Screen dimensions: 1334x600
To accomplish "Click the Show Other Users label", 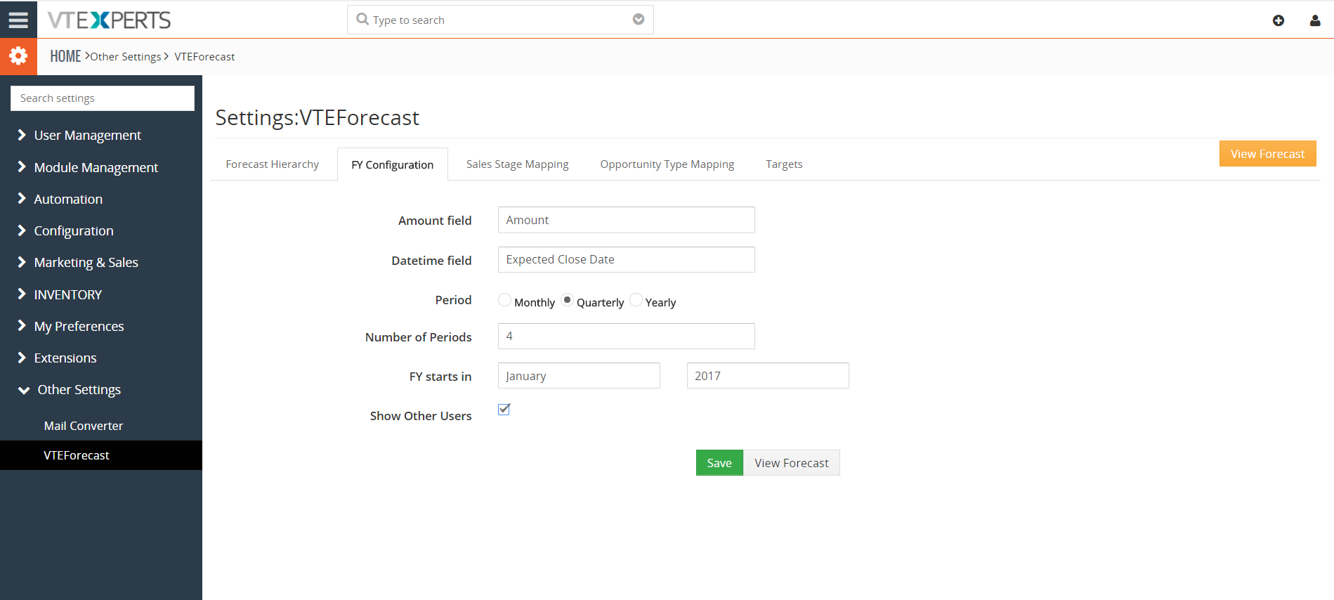I will [x=421, y=416].
